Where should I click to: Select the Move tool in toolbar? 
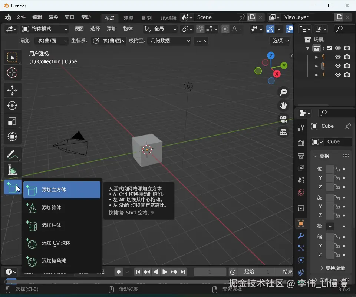click(12, 90)
